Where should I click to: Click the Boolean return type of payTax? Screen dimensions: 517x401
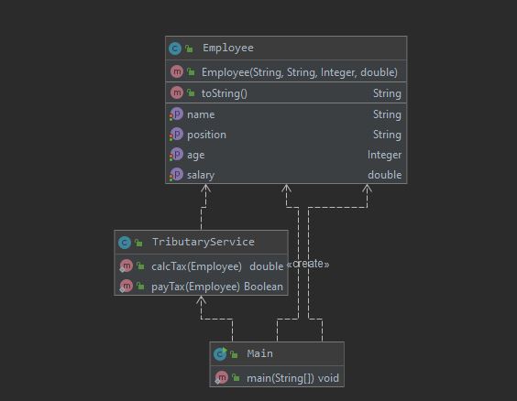point(263,287)
